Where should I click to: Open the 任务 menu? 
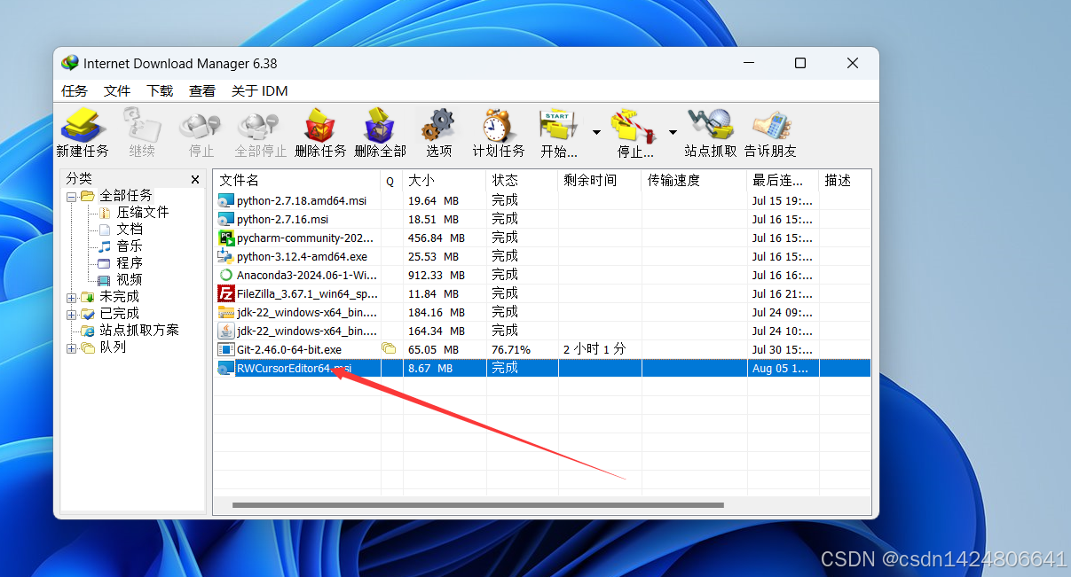pos(75,91)
